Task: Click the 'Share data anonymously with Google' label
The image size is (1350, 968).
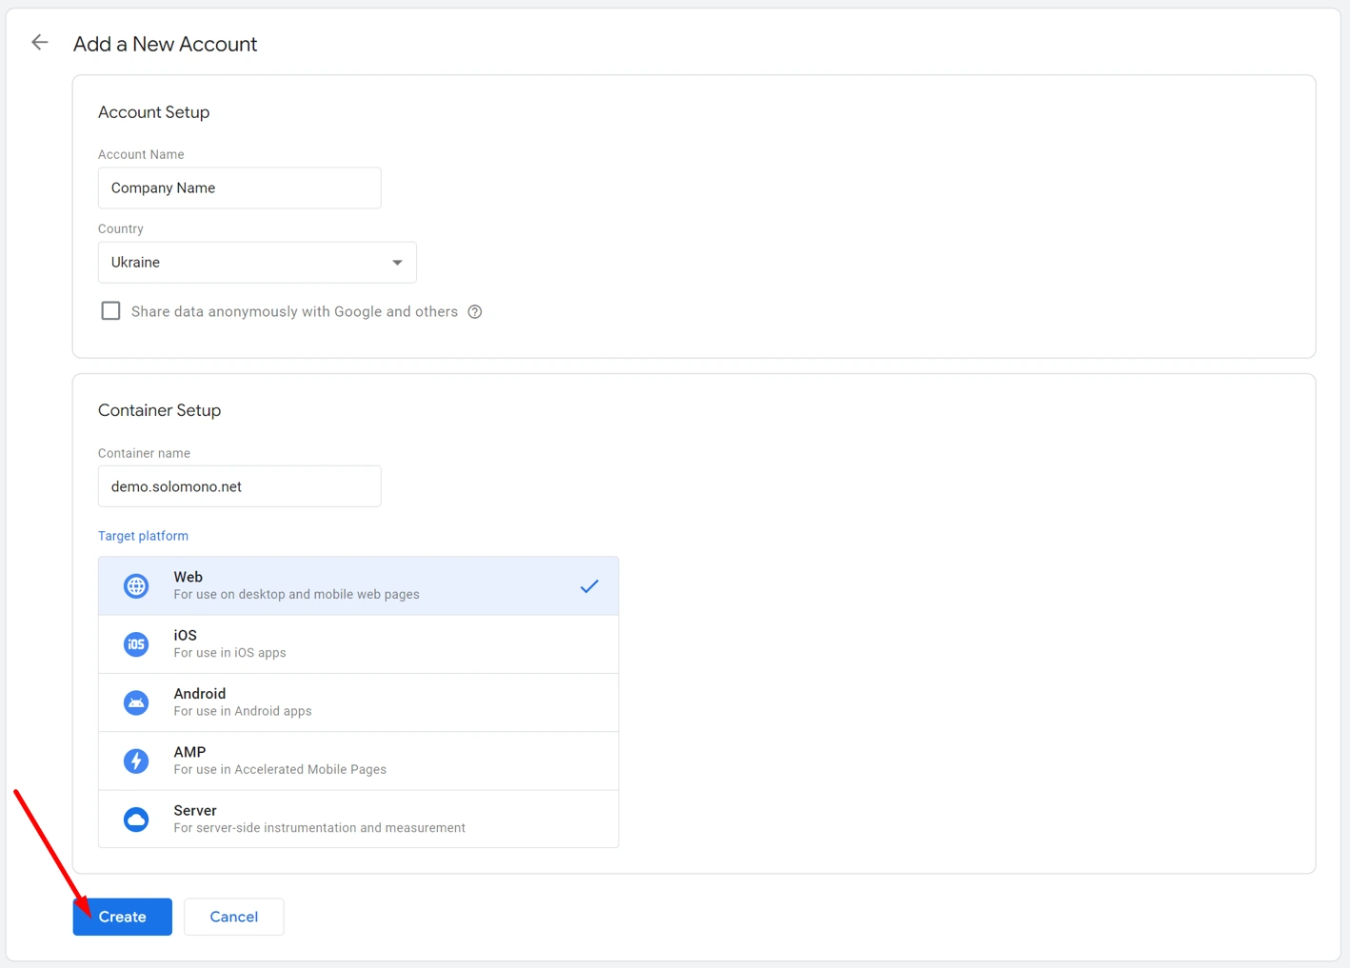Action: (294, 312)
